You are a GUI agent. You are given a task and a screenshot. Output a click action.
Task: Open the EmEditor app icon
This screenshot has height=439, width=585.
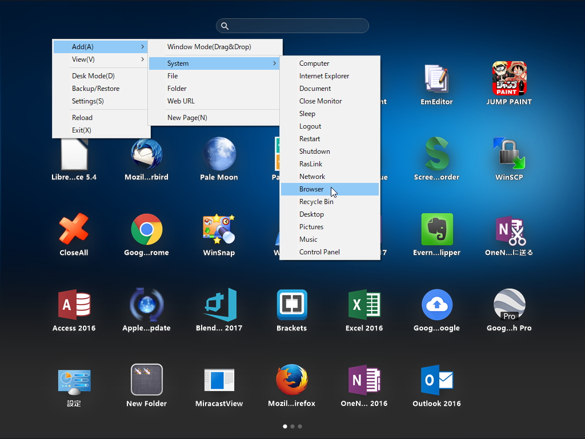[436, 79]
